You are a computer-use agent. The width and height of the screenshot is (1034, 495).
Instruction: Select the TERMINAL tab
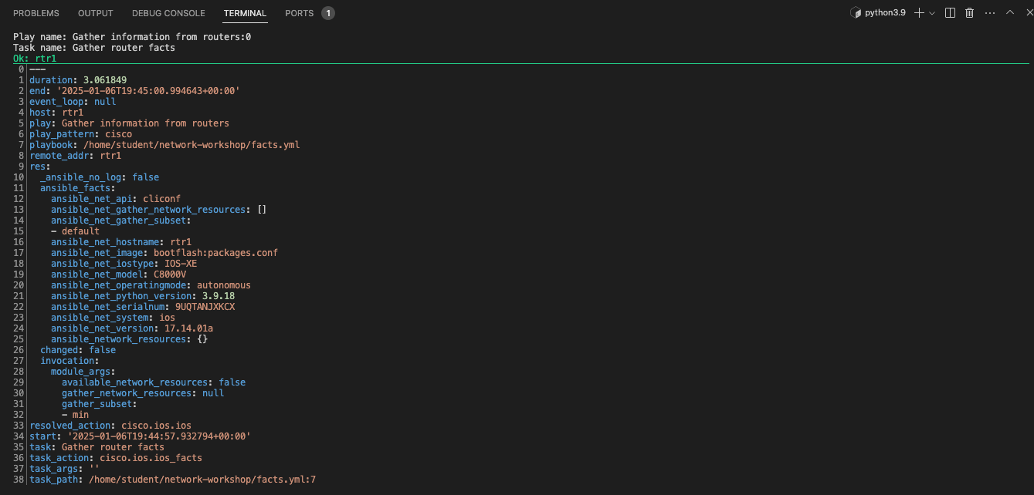(x=245, y=12)
